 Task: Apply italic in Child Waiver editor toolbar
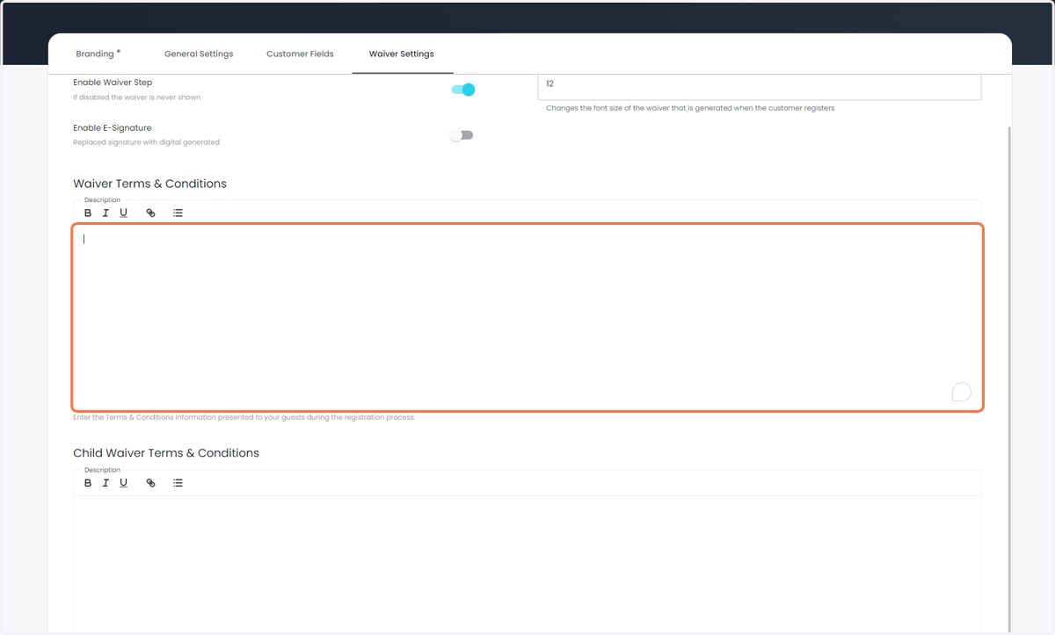click(105, 483)
